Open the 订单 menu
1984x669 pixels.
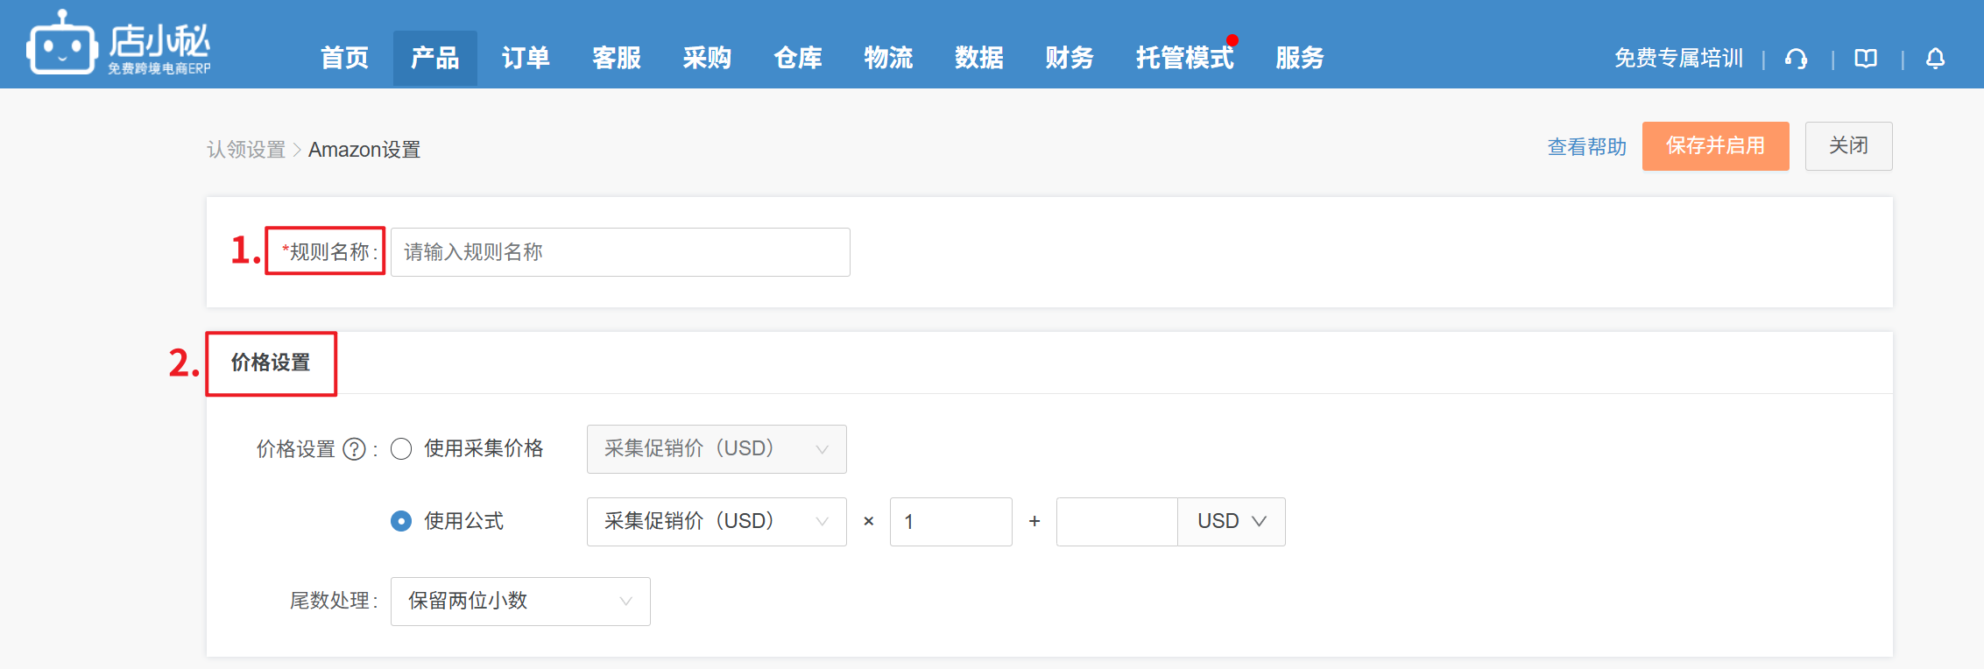[526, 59]
